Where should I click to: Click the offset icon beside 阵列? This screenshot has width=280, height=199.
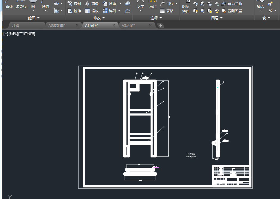(127, 11)
